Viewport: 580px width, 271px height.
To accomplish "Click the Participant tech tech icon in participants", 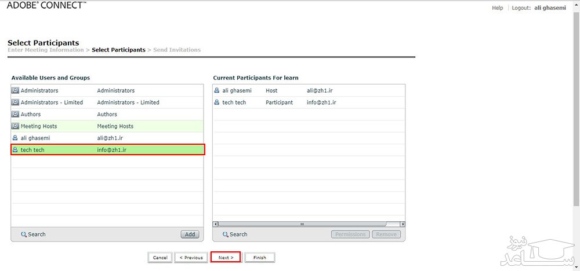I will (x=217, y=102).
